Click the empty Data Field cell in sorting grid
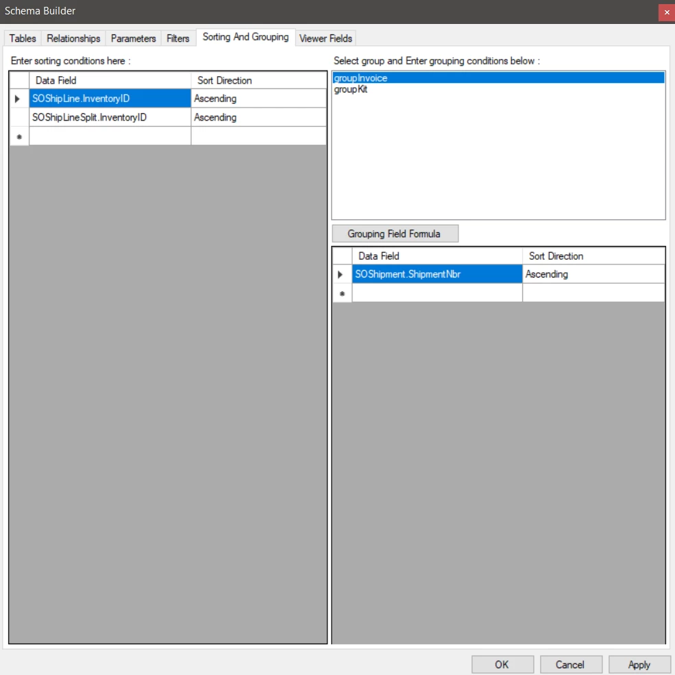The width and height of the screenshot is (675, 675). click(x=110, y=136)
